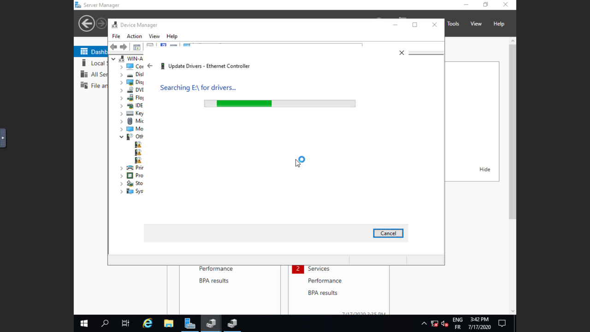The height and width of the screenshot is (332, 590).
Task: Select the Other devices question-mark icon
Action: pos(130,137)
